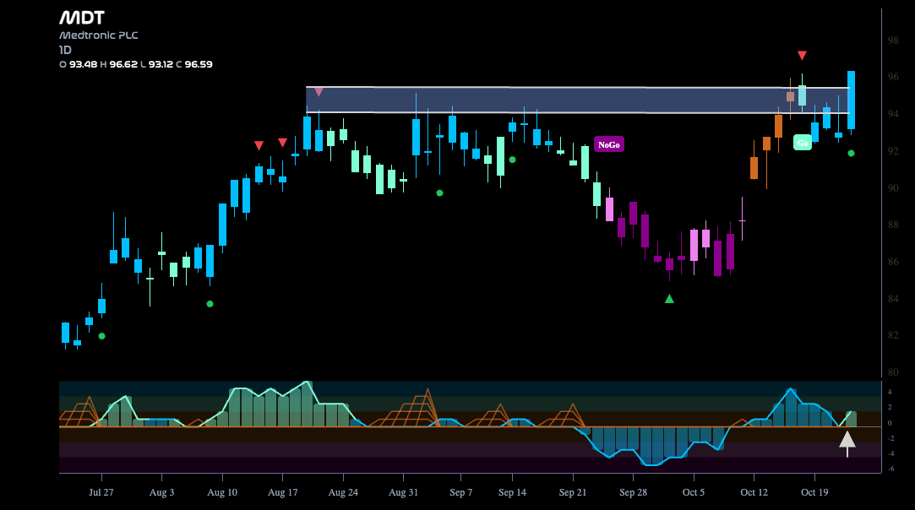Click the 96 price axis label

[893, 77]
